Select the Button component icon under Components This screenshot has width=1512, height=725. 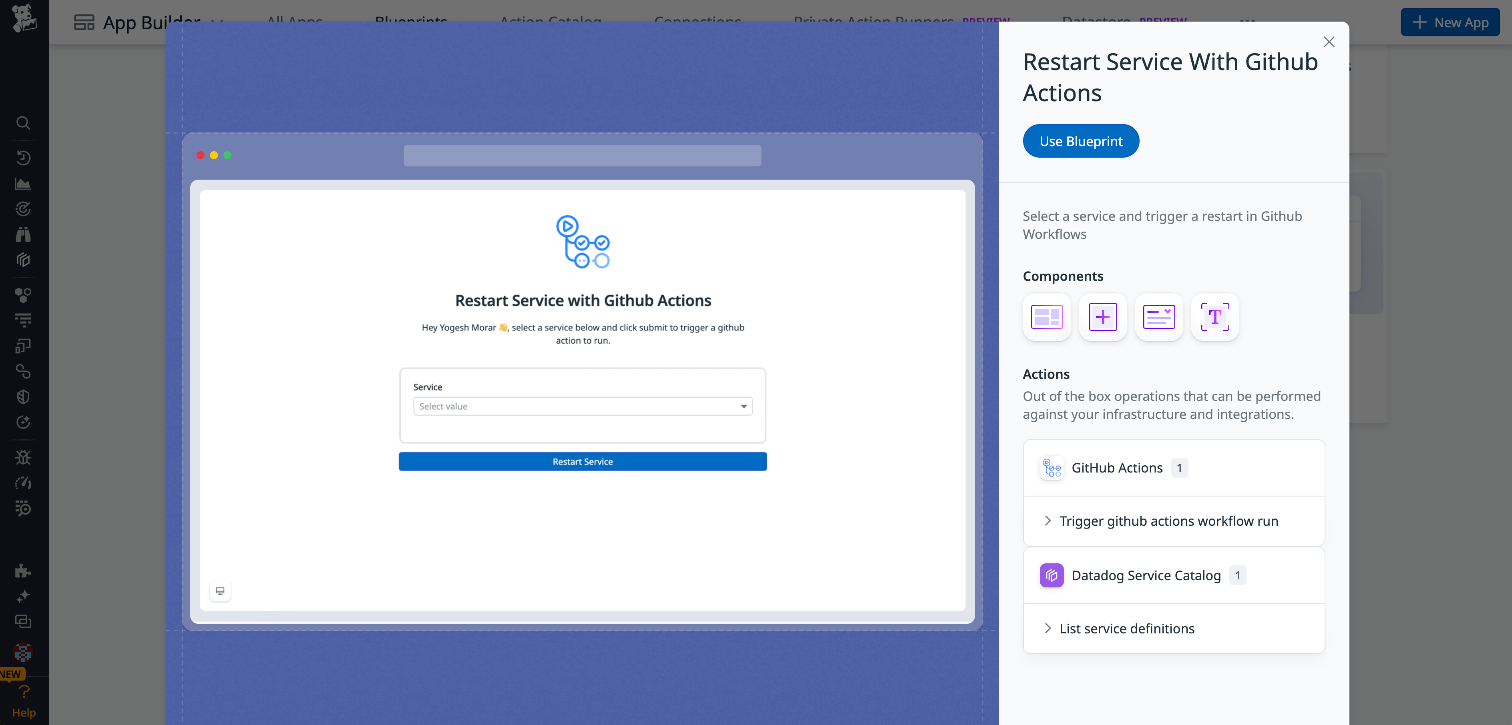click(1102, 317)
